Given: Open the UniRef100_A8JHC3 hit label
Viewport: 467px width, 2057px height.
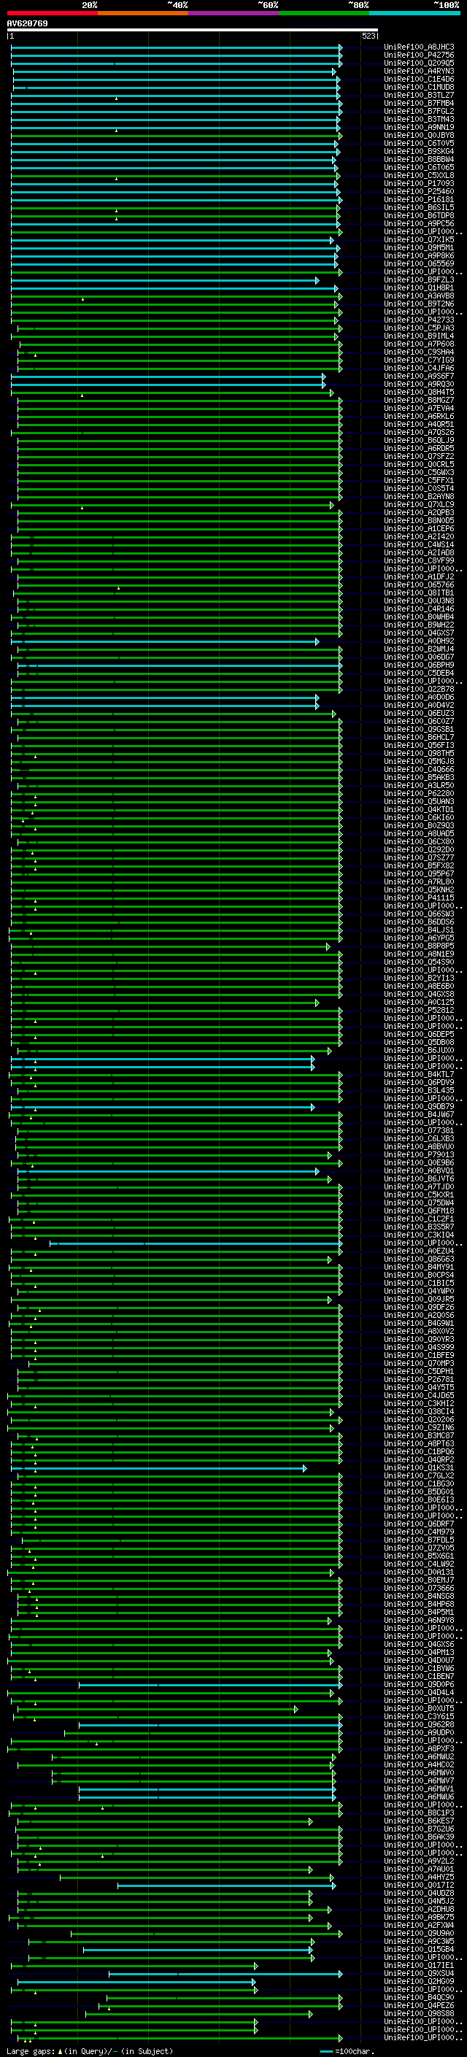Looking at the screenshot, I should tap(418, 47).
